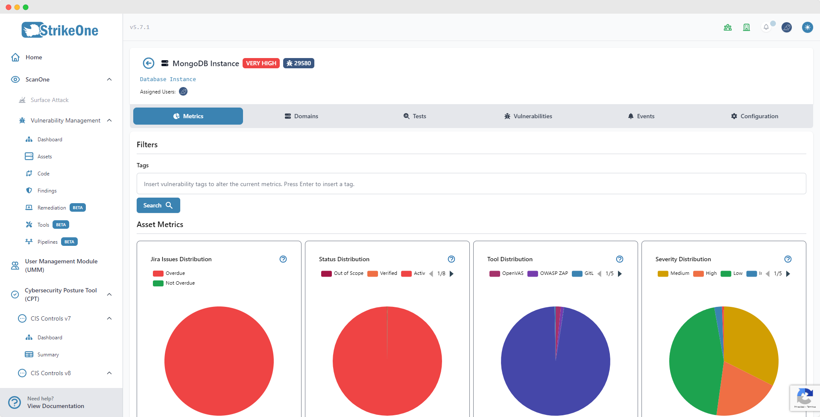Toggle the OWASP ZAP legend item

pyautogui.click(x=548, y=274)
